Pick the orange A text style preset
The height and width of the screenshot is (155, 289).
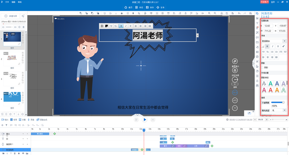point(277,90)
